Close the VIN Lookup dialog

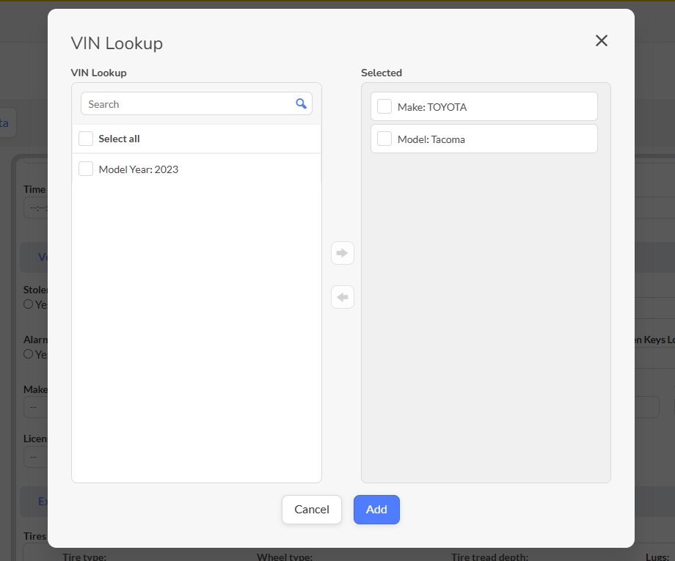click(602, 41)
